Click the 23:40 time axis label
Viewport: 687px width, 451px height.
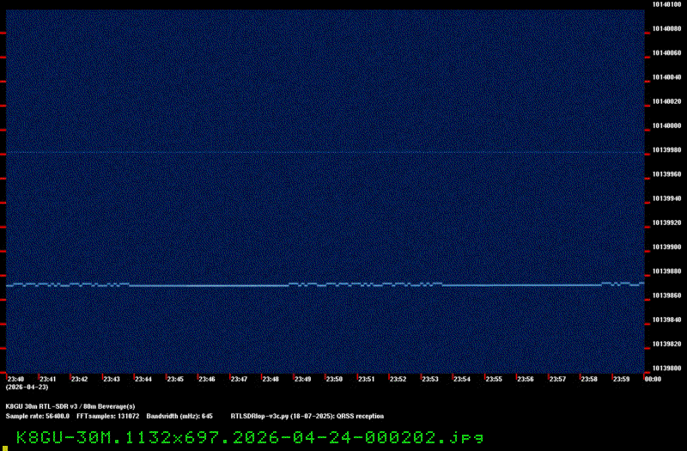15,379
